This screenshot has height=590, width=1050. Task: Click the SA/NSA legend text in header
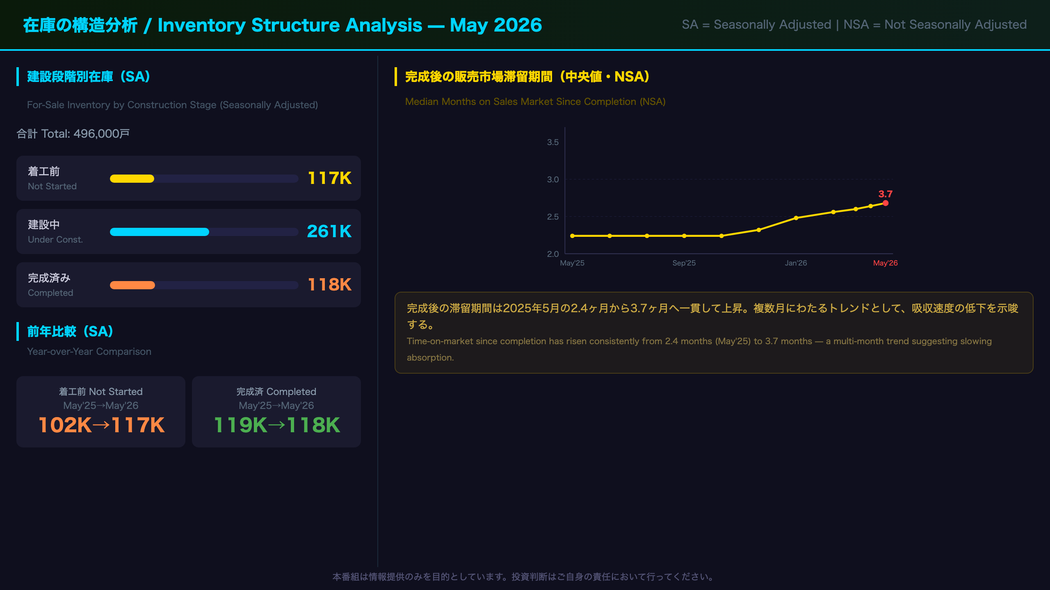tap(854, 25)
